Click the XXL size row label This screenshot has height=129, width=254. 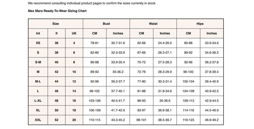tap(38, 120)
